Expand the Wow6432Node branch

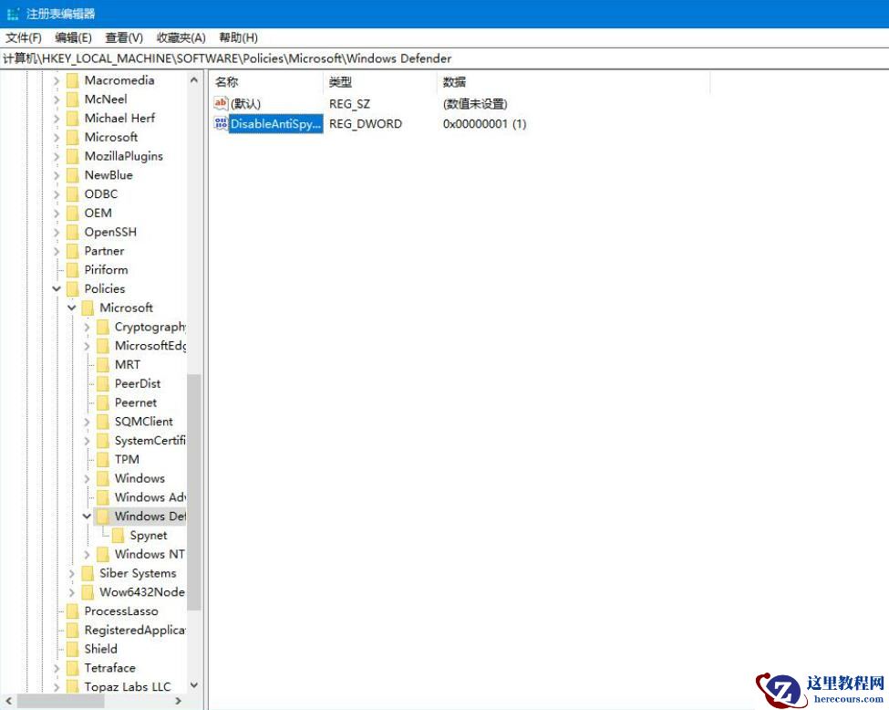[71, 592]
